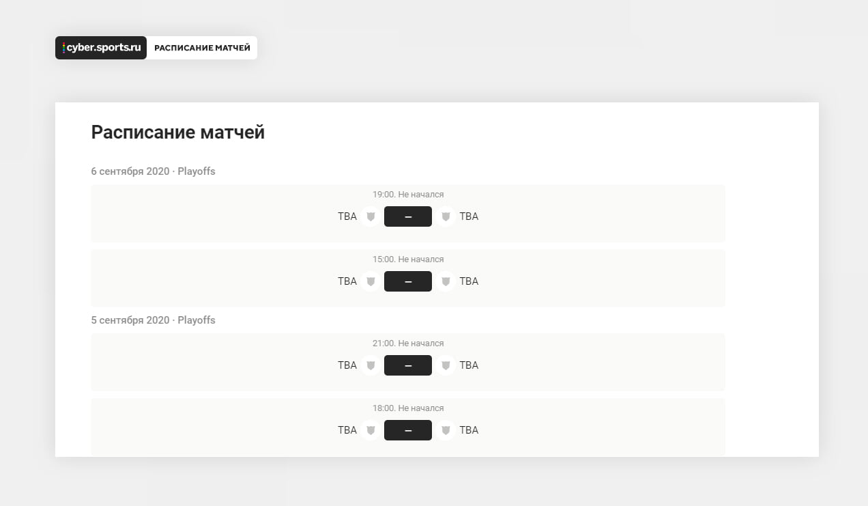Image resolution: width=868 pixels, height=506 pixels.
Task: Click right team shield icon in 21:00 match
Action: 446,365
